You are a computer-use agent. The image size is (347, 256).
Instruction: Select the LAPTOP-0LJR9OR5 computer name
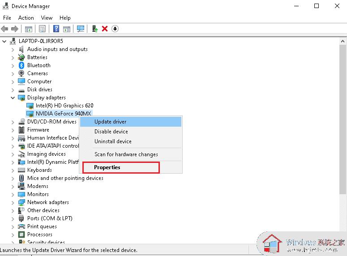41,41
